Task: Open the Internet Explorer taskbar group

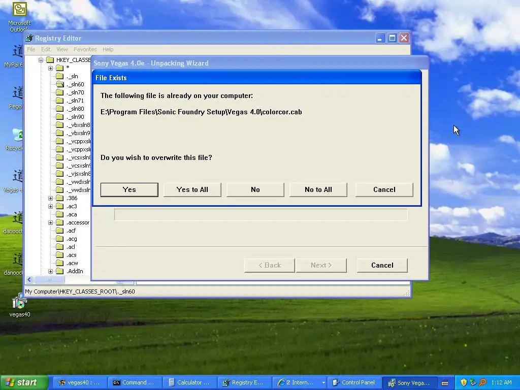Action: [x=300, y=383]
